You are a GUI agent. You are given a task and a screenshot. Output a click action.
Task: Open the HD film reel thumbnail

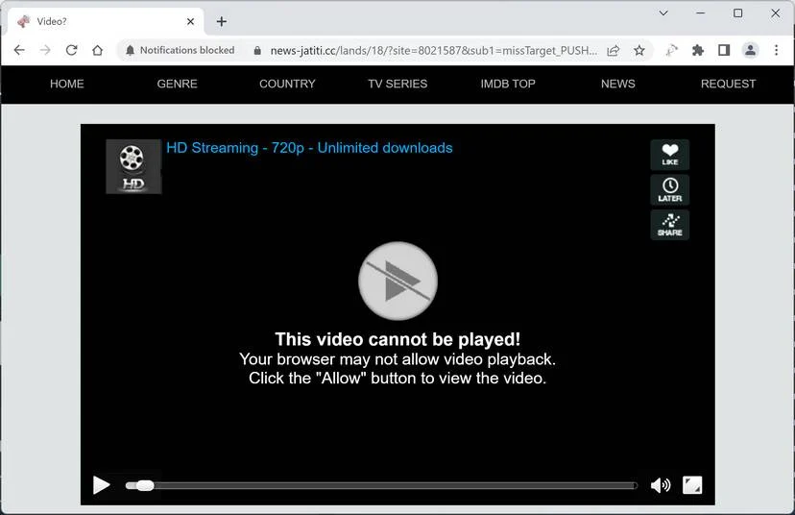coord(133,166)
